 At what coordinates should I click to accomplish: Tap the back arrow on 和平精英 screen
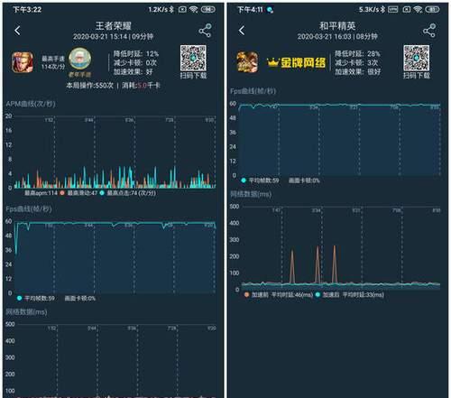tap(242, 31)
